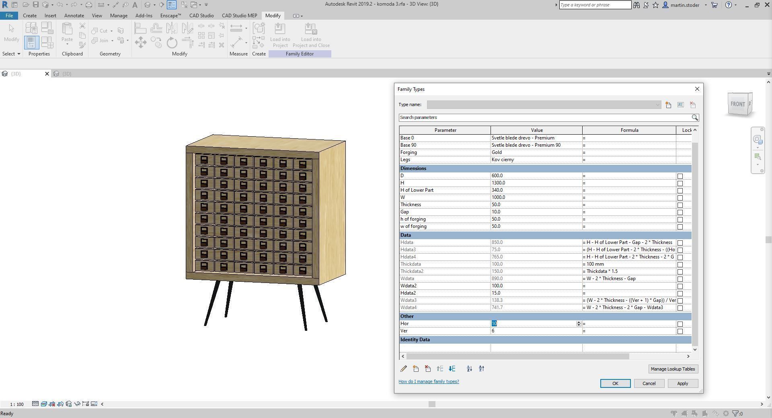Click the Hor value spinner up arrow
This screenshot has width=772, height=418.
578,322
